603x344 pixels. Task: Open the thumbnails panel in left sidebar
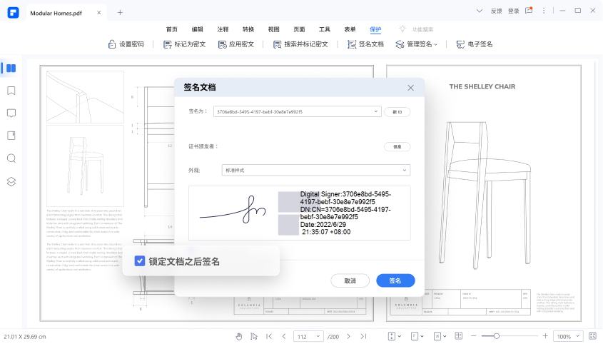[x=11, y=69]
